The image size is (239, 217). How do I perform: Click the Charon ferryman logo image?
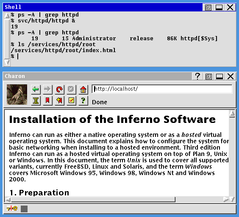[17, 95]
